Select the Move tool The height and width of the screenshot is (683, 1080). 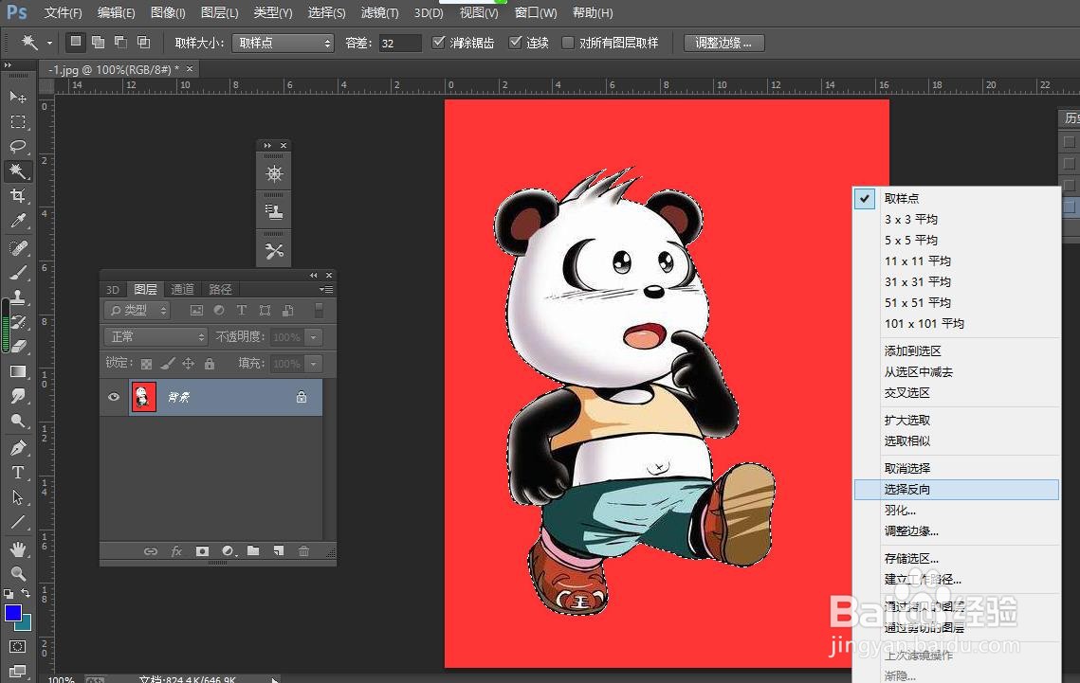pos(18,97)
